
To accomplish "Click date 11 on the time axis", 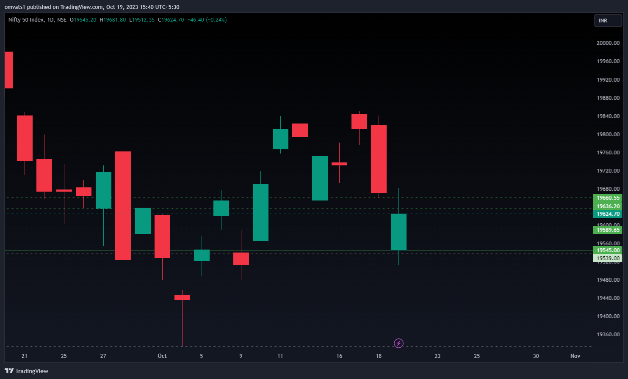I will pyautogui.click(x=280, y=356).
